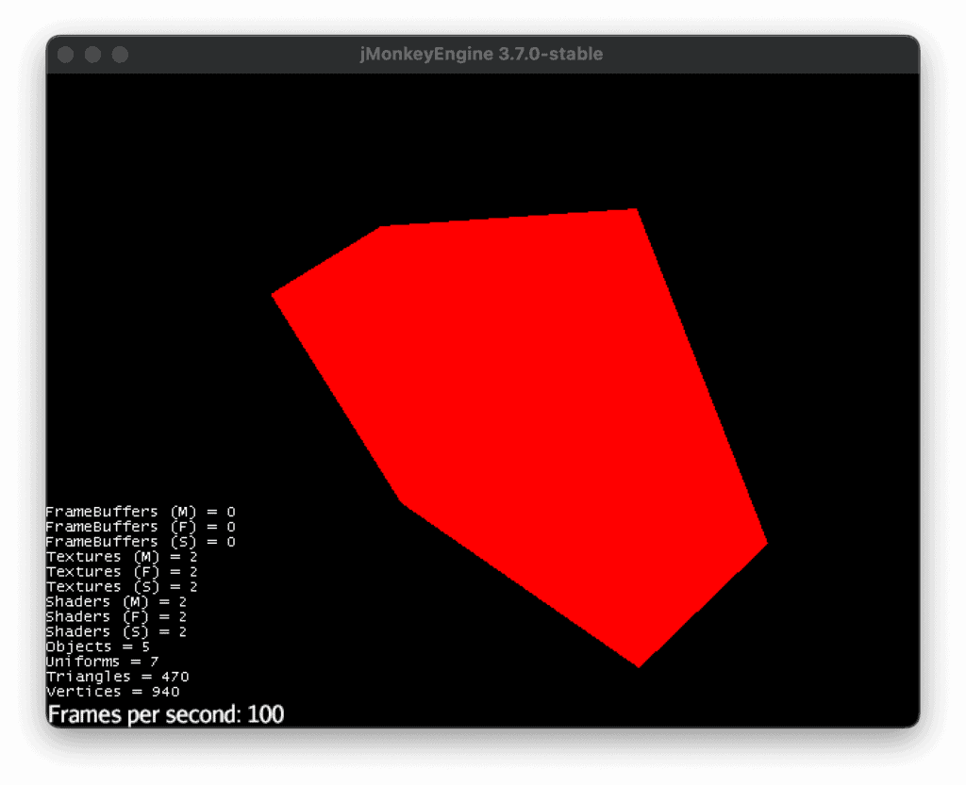Click the Uniforms = 7 stat line
The height and width of the screenshot is (785, 966).
pyautogui.click(x=102, y=662)
